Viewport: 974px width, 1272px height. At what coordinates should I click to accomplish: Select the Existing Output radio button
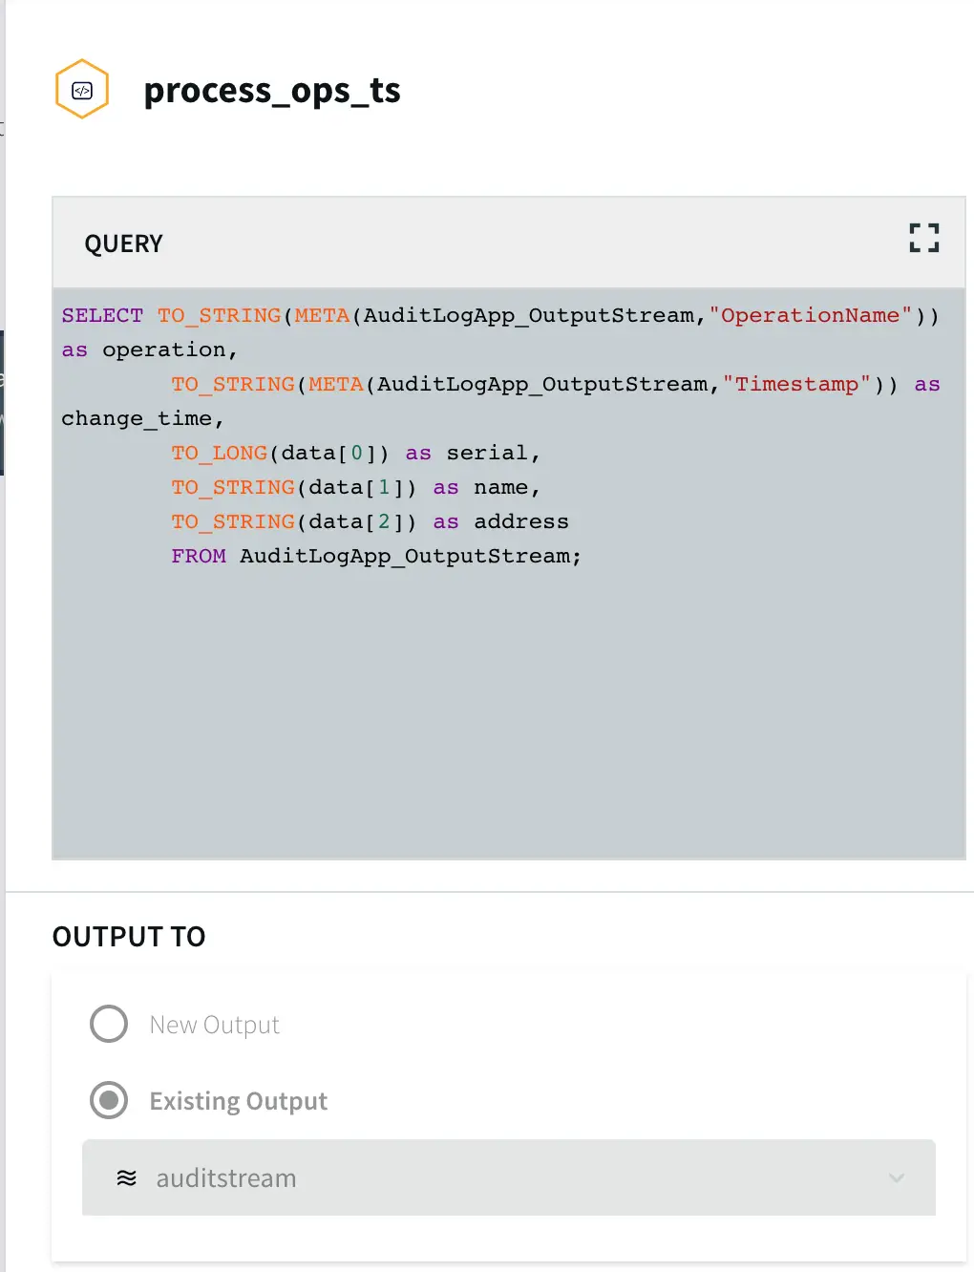click(109, 1100)
